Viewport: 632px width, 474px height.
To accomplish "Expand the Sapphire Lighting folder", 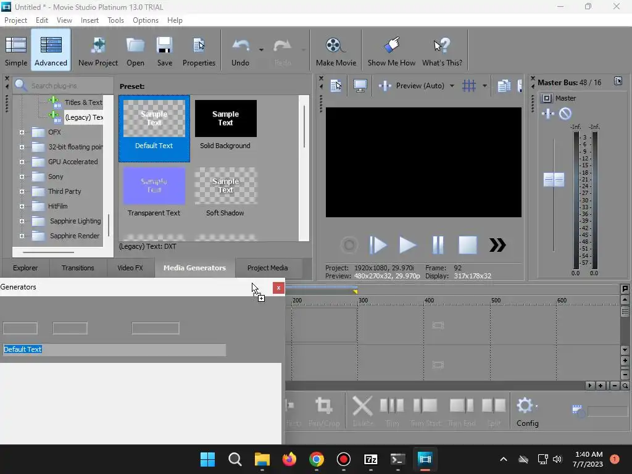I will (22, 222).
